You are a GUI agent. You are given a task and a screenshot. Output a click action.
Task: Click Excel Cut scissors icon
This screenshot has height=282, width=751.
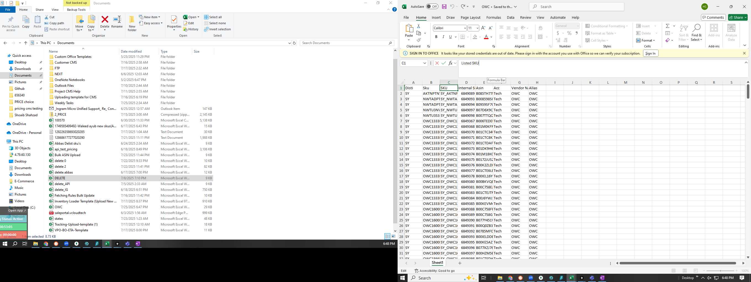pyautogui.click(x=418, y=26)
